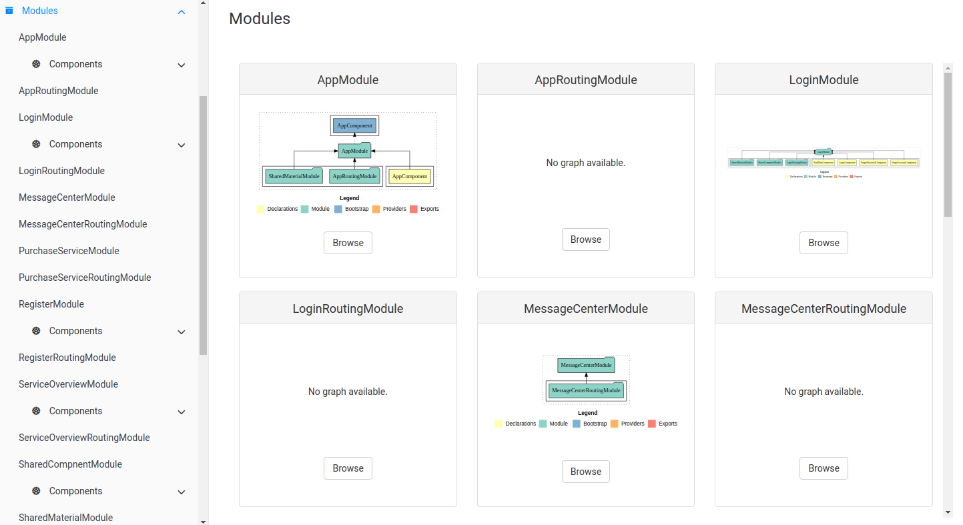Screen dimensions: 963x525
Task: Click the gear icon beside RegisterModule Components
Action: [36, 331]
